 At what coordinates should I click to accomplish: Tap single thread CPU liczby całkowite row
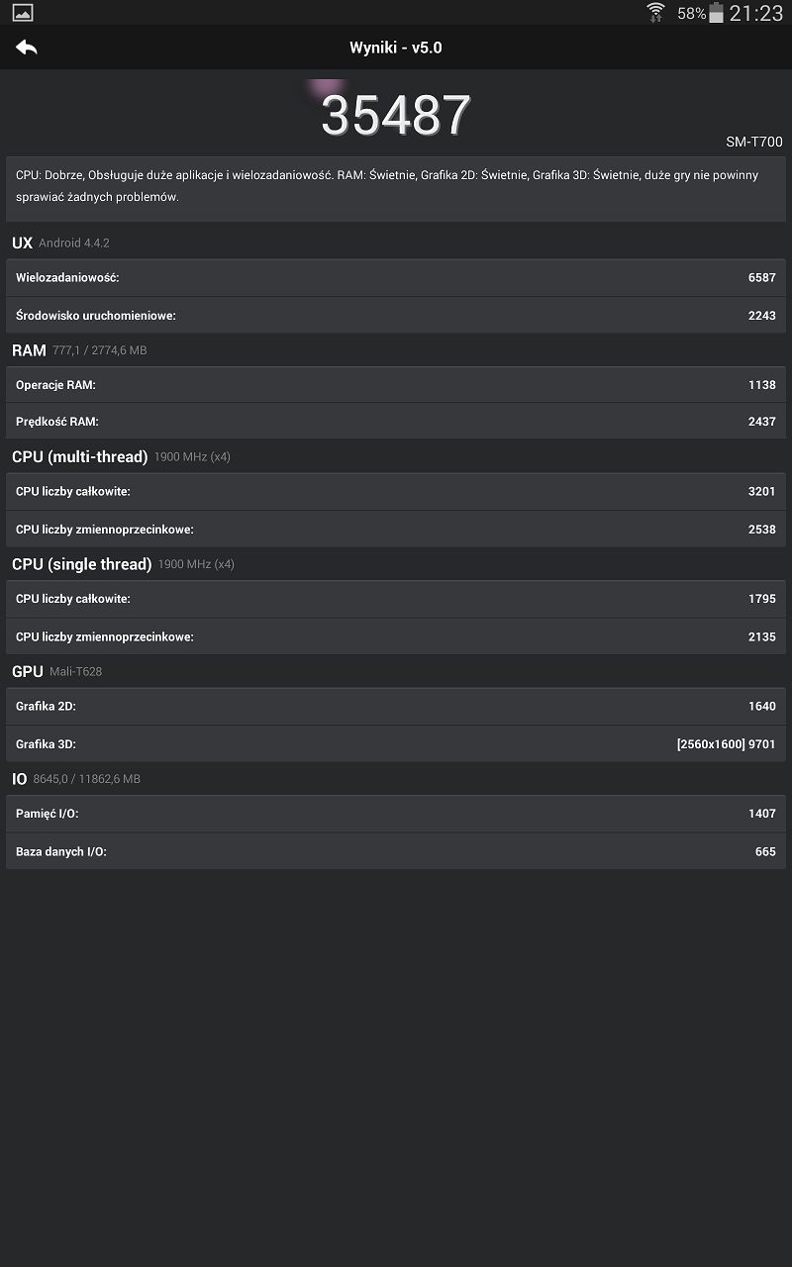(396, 599)
